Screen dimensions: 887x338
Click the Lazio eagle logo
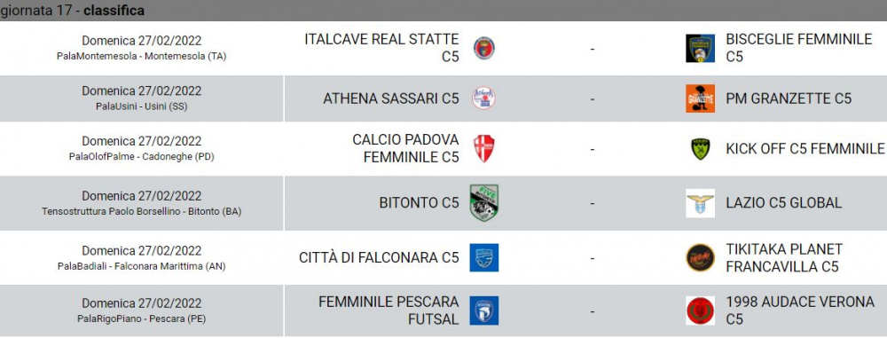700,202
